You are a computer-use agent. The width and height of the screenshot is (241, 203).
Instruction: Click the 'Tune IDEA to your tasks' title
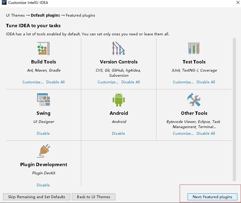(x=33, y=26)
